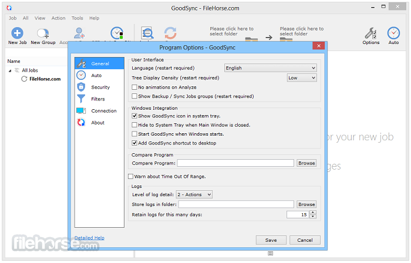The image size is (411, 263).
Task: Select Auto clock icon in options sidebar
Action: pos(81,75)
